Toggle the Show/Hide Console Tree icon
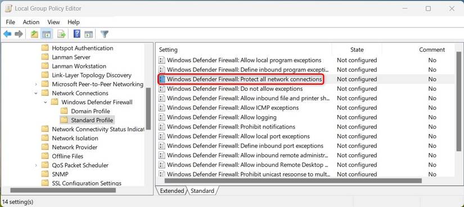 point(47,34)
